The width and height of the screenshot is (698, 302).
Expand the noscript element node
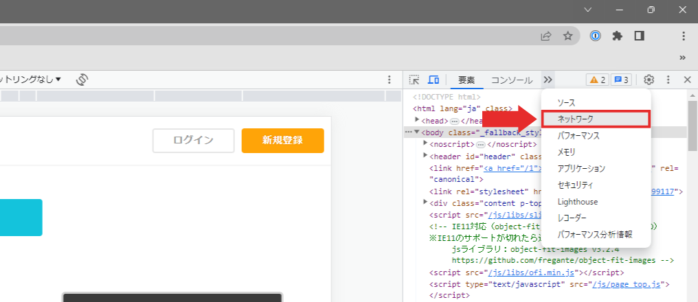pyautogui.click(x=425, y=143)
